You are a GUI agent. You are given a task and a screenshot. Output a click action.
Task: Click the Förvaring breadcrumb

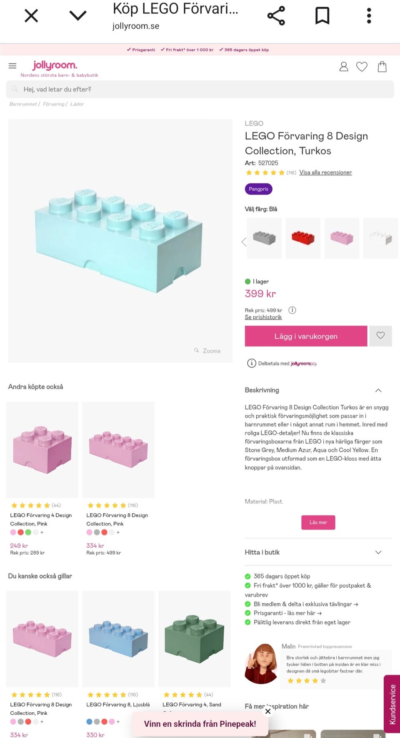(54, 104)
